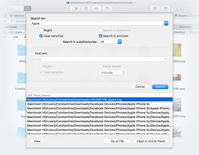Click Go to File button
Screen dimensions: 199x155
coord(117,141)
